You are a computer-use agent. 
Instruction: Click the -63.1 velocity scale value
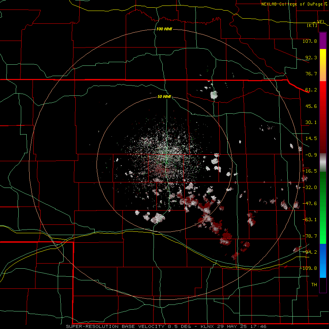310,220
